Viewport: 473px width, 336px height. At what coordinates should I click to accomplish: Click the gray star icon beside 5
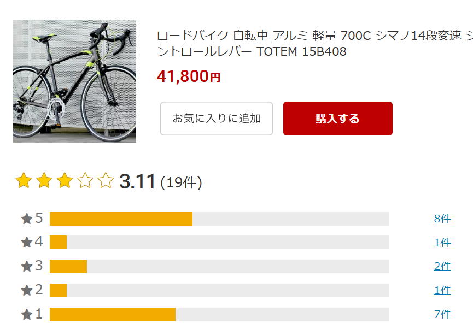click(x=27, y=219)
